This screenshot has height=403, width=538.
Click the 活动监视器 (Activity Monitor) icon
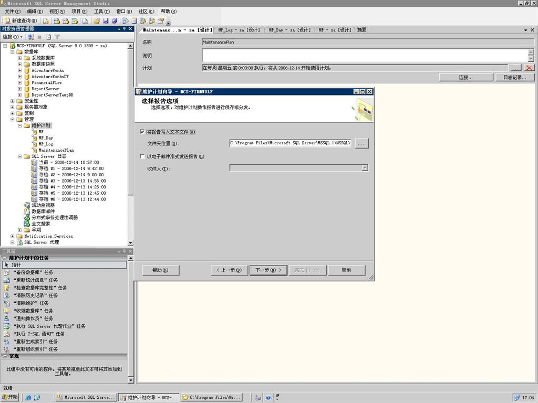27,205
